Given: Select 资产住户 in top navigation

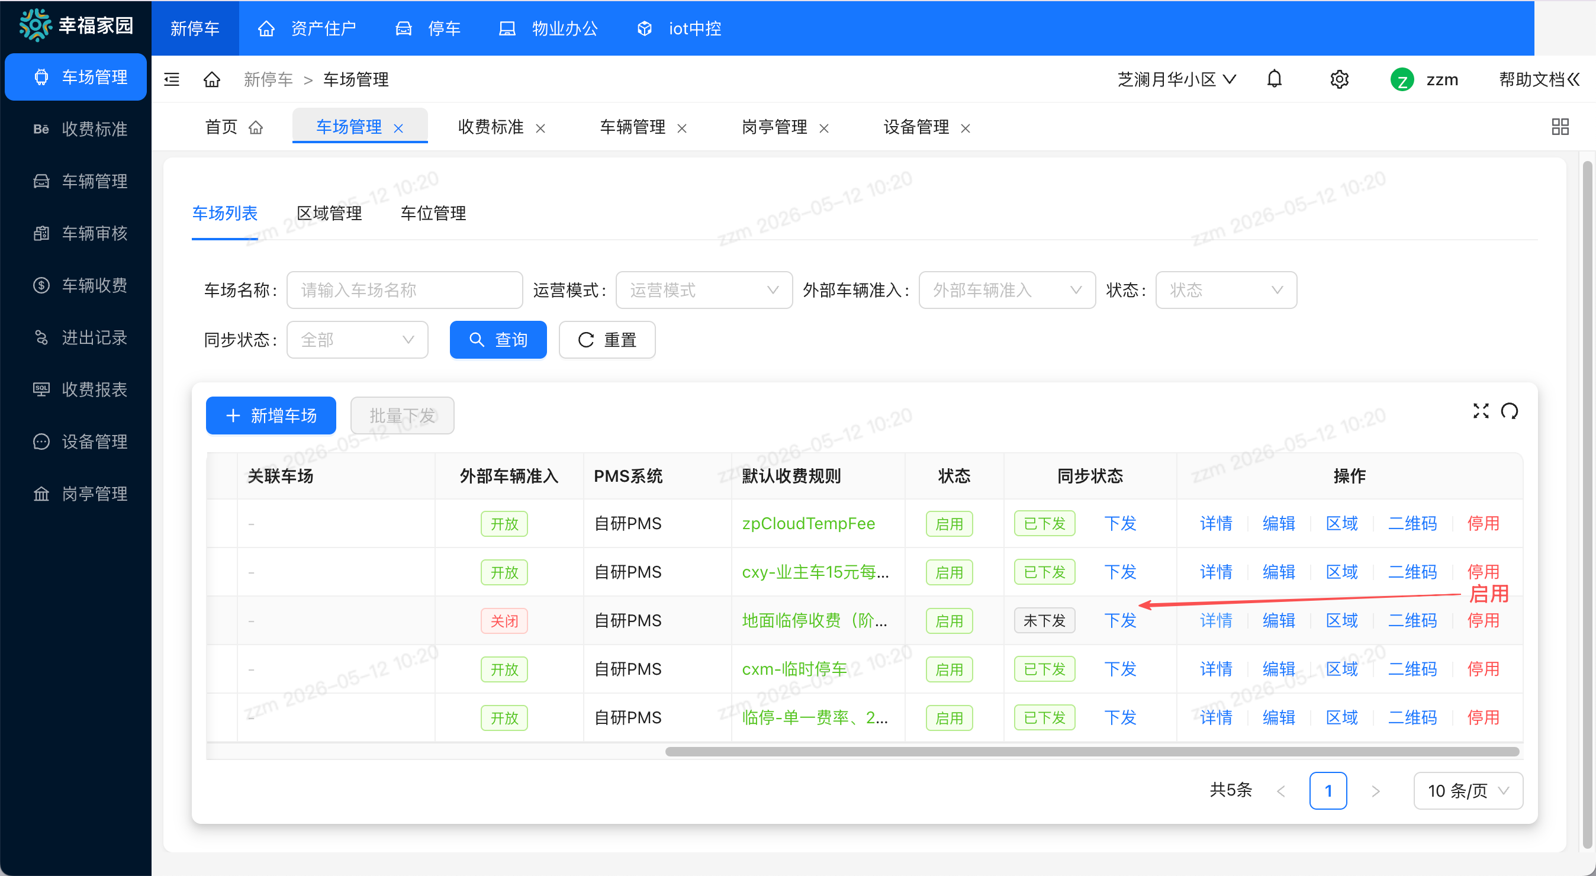Looking at the screenshot, I should (x=307, y=28).
